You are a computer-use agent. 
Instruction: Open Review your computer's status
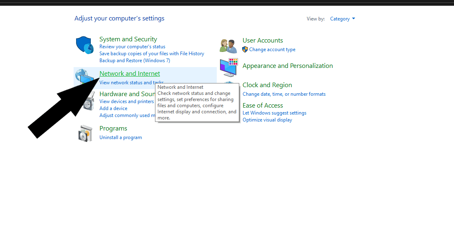[132, 47]
